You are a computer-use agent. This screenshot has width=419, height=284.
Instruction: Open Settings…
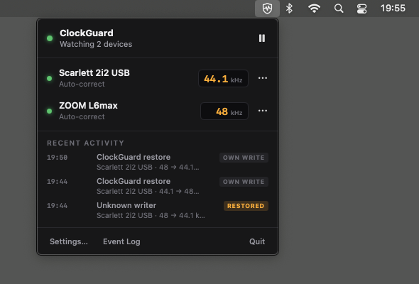pos(69,241)
